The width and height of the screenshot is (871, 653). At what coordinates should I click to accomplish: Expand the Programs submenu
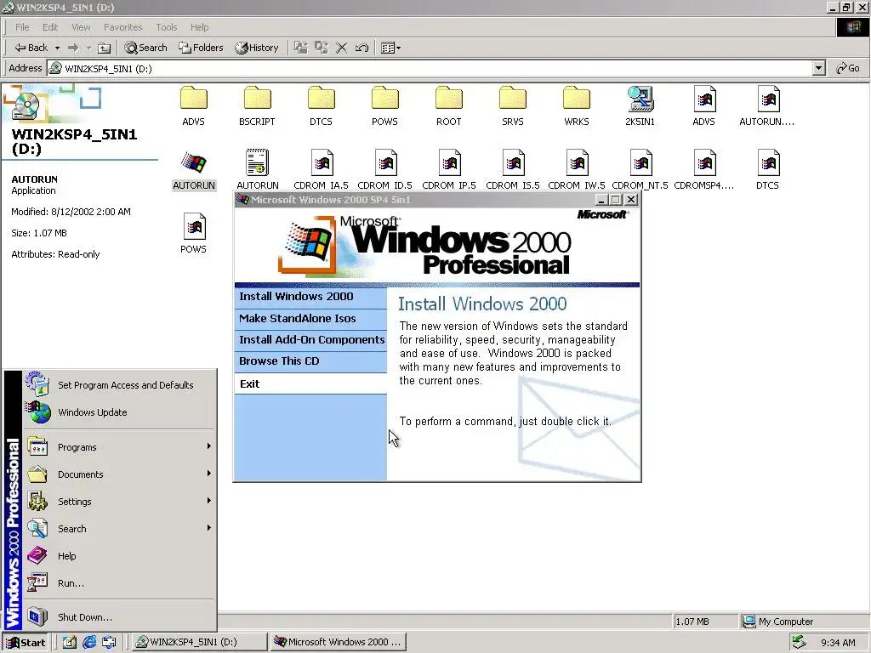119,447
